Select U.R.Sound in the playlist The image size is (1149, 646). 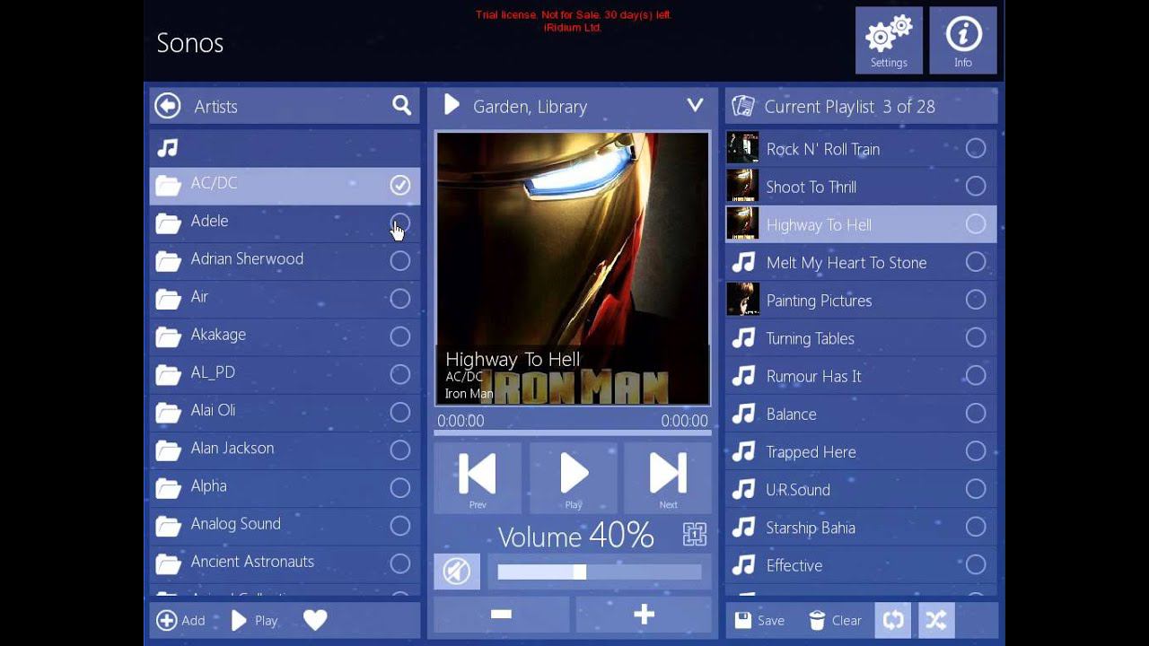click(x=861, y=489)
